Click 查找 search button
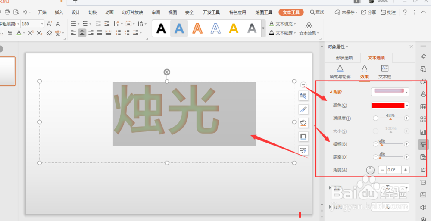Image resolution: width=431 pixels, height=221 pixels. [317, 12]
